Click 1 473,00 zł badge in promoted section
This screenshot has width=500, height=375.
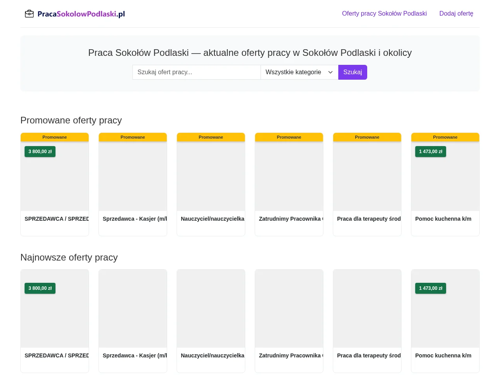pos(430,152)
